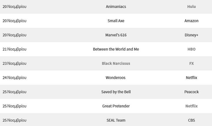Screen dimensions: 212x126
Task: Click the SEAL Team title
Action: click(x=116, y=120)
